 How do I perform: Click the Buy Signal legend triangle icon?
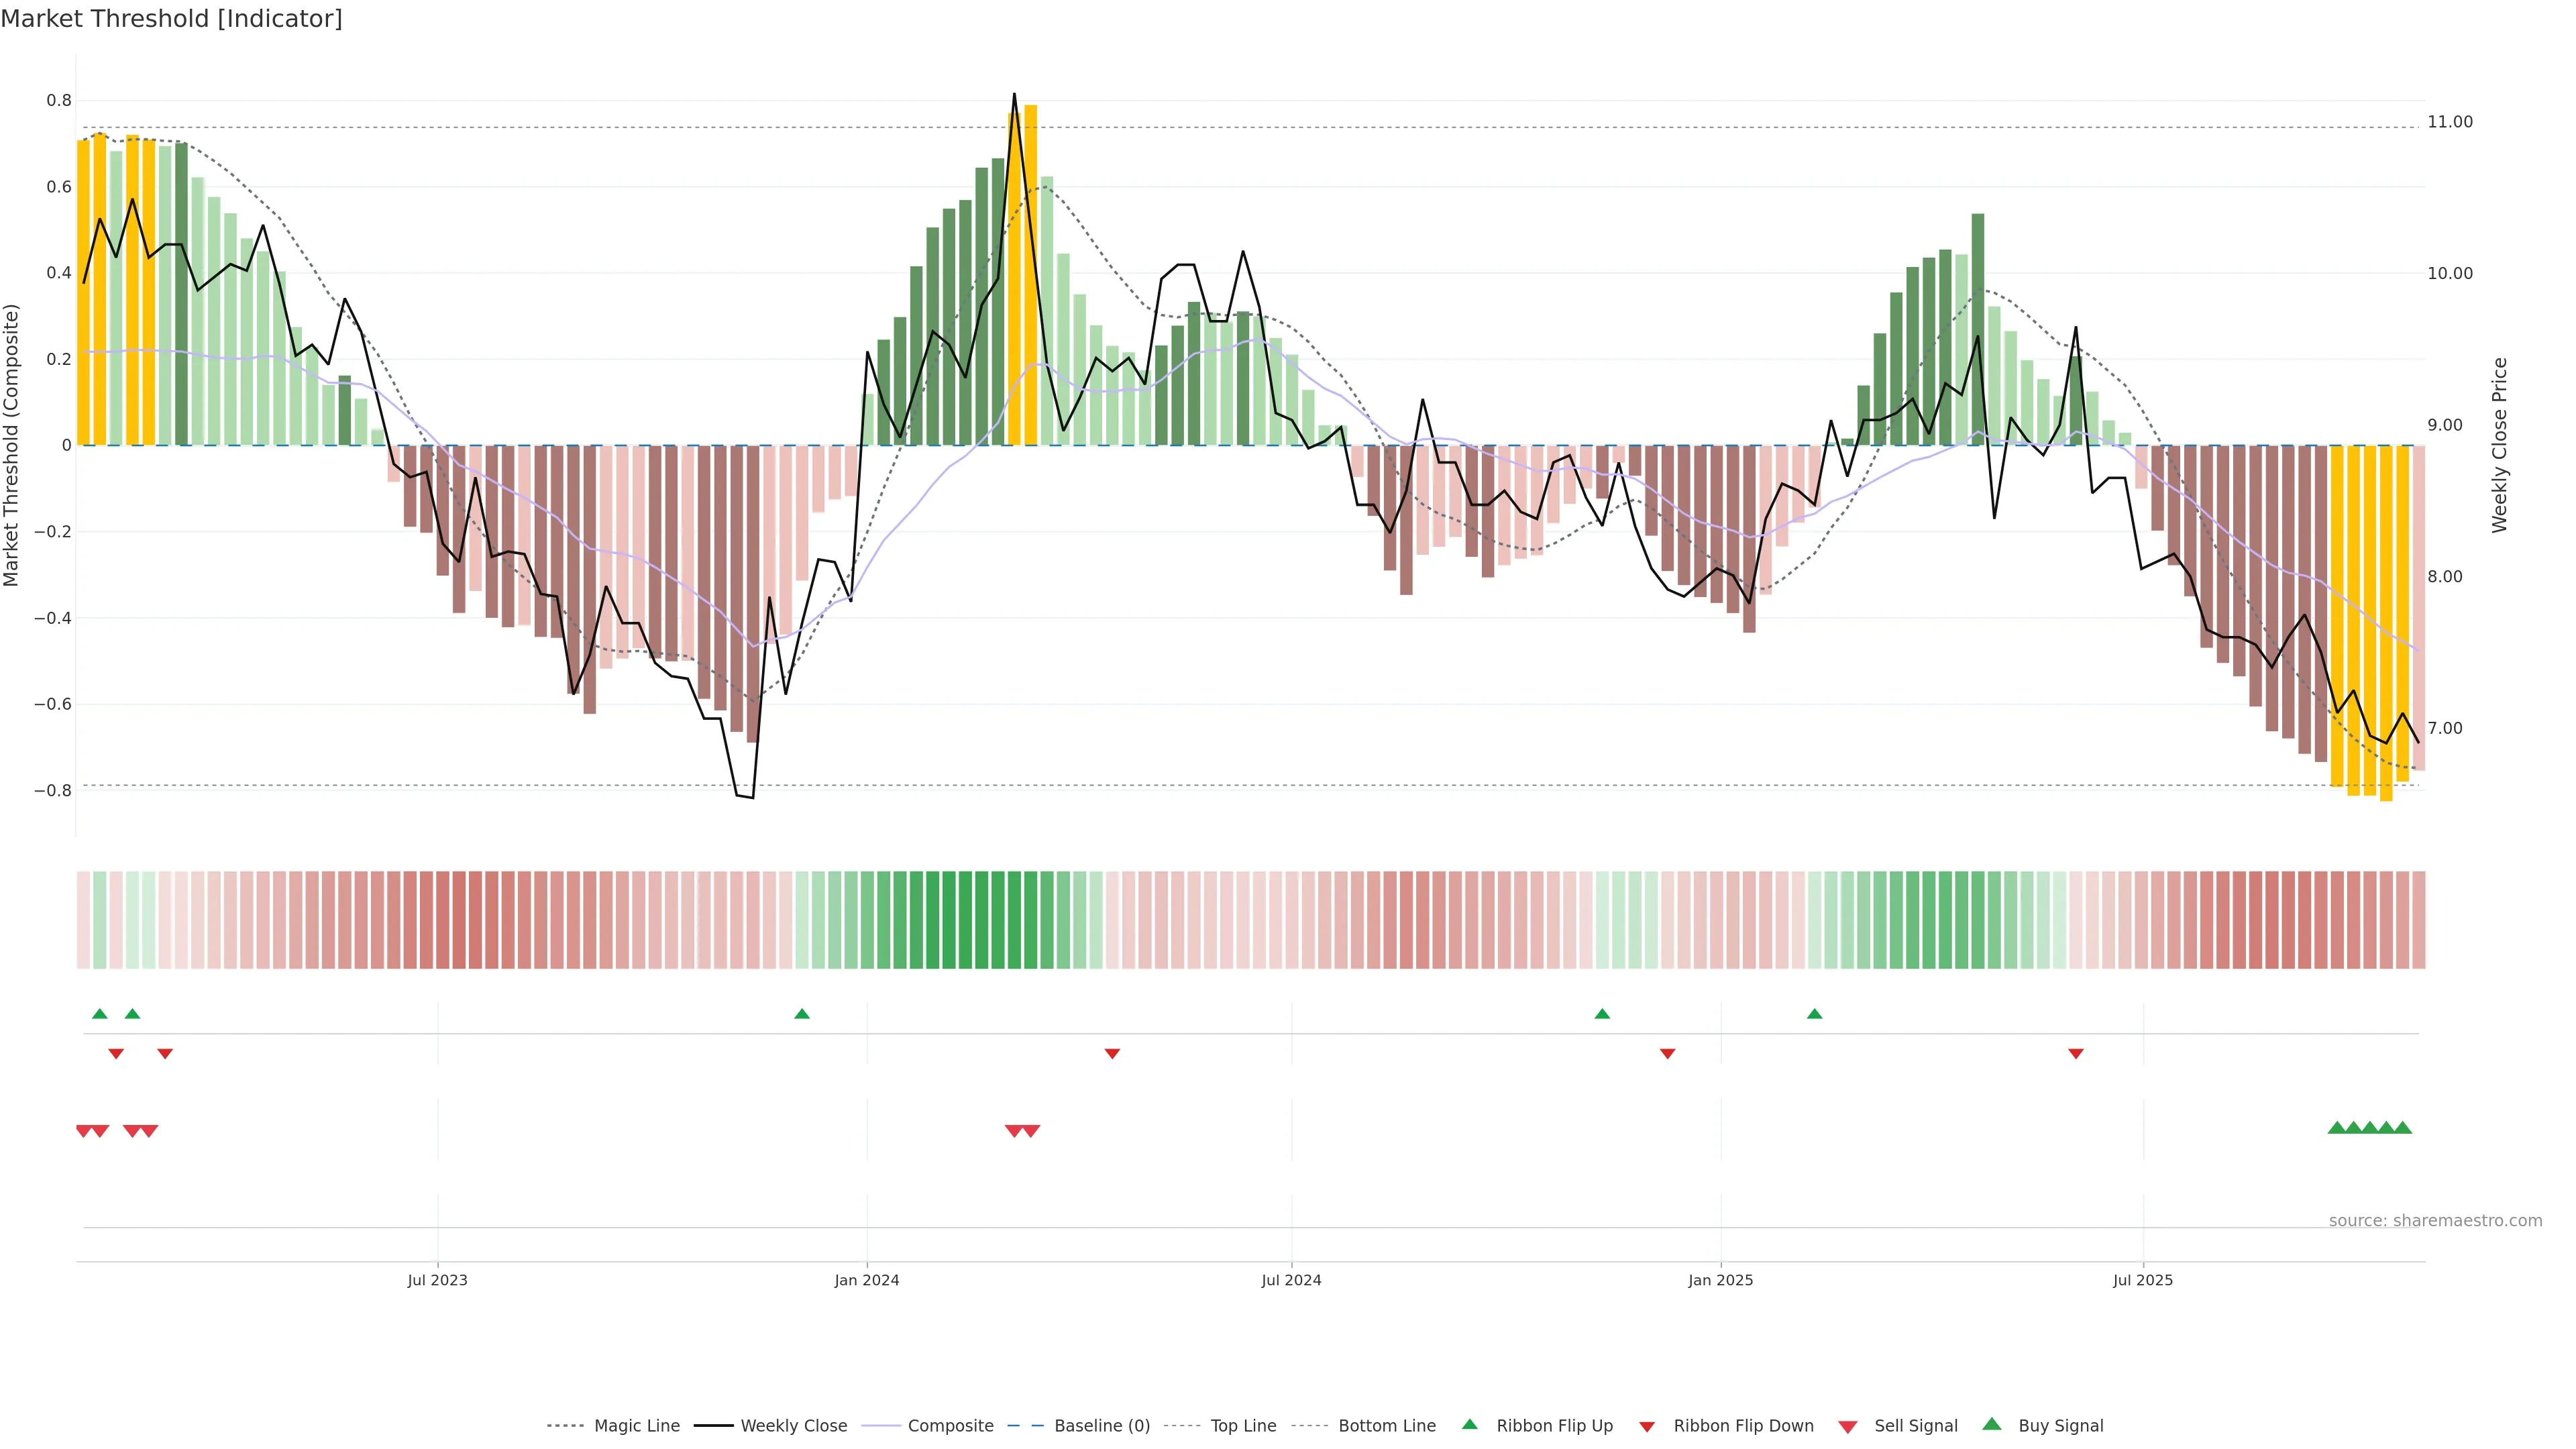point(1992,1424)
